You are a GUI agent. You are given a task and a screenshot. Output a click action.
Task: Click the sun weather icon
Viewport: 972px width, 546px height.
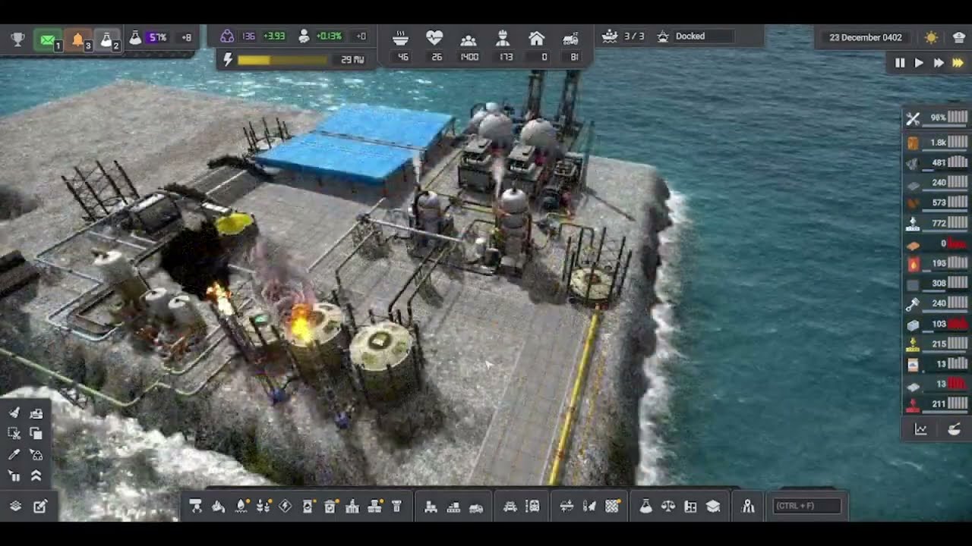[x=931, y=37]
